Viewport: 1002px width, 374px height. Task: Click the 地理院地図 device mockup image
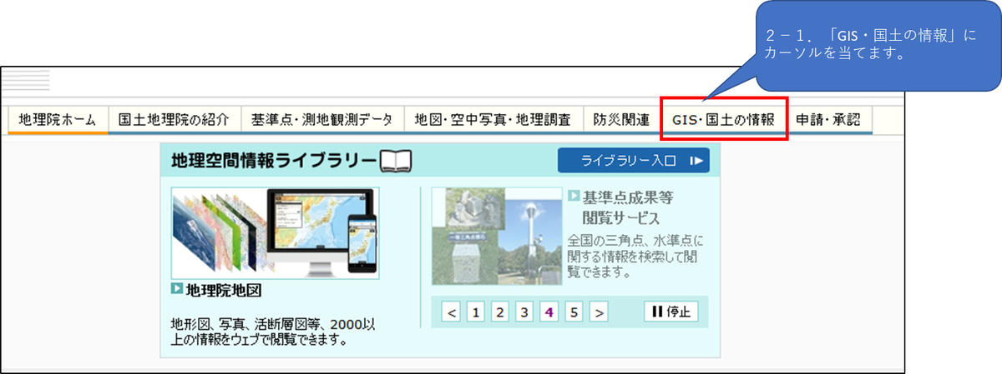(x=276, y=233)
